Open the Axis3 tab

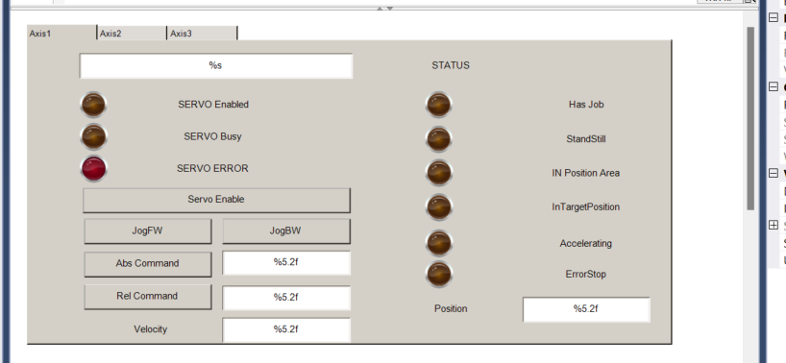[202, 33]
